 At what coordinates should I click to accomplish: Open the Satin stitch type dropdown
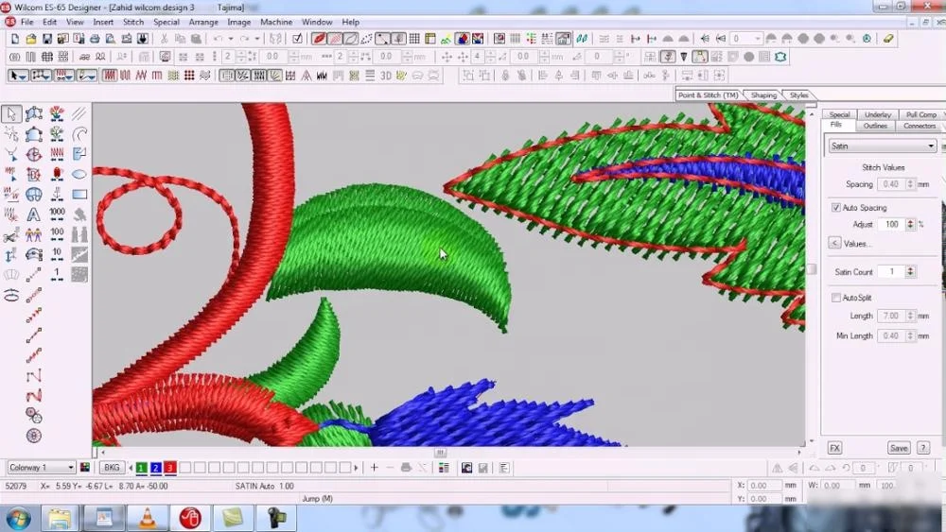click(x=881, y=146)
